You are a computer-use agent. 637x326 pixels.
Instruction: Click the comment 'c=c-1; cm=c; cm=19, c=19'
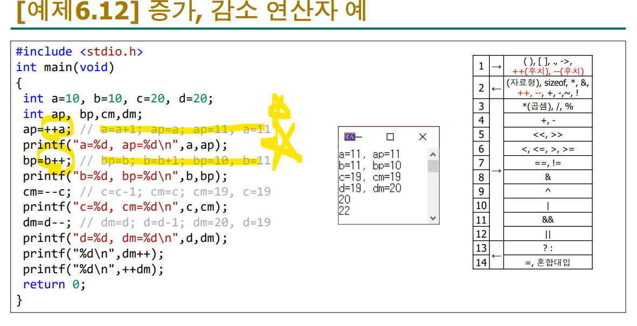[185, 191]
